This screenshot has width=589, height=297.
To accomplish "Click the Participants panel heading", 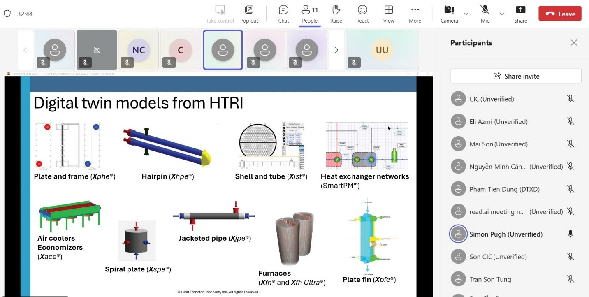I will (x=471, y=43).
